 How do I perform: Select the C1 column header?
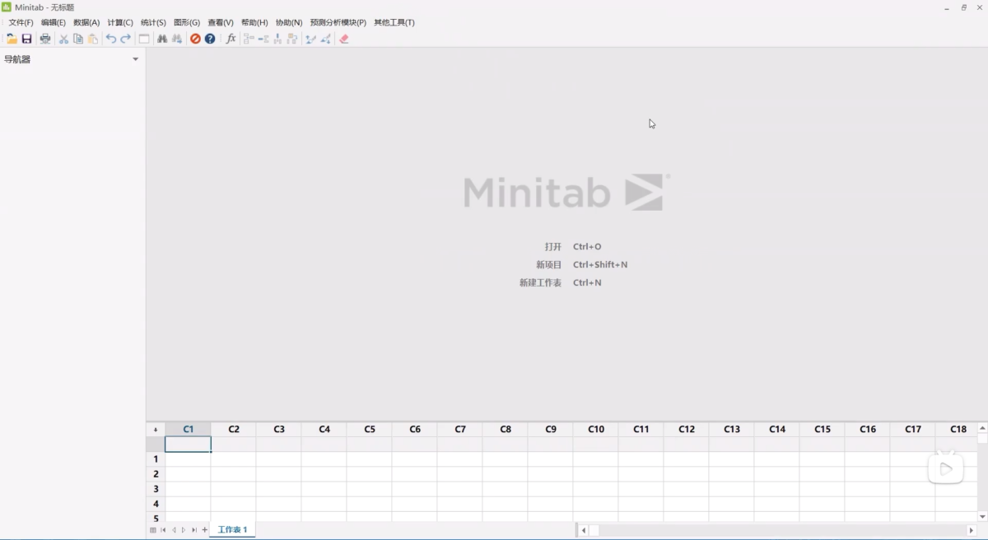click(x=189, y=430)
